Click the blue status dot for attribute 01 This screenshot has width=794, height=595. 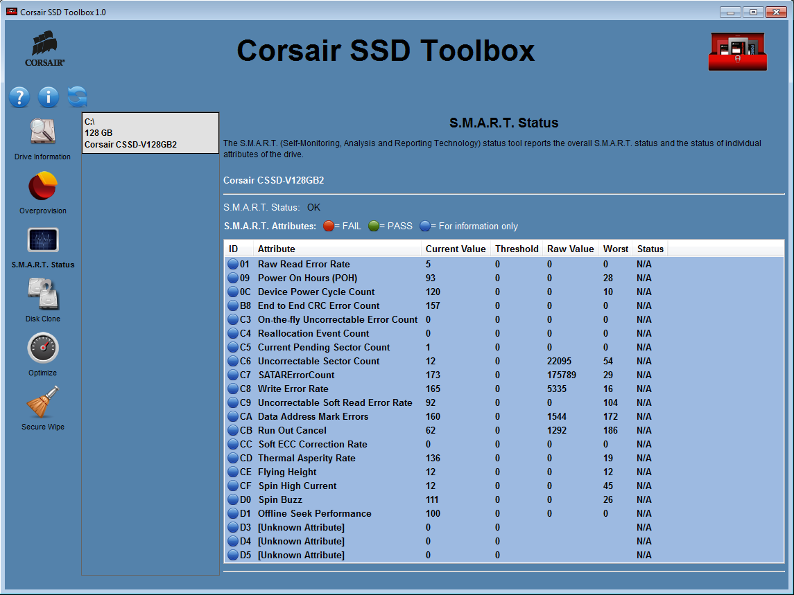[233, 264]
